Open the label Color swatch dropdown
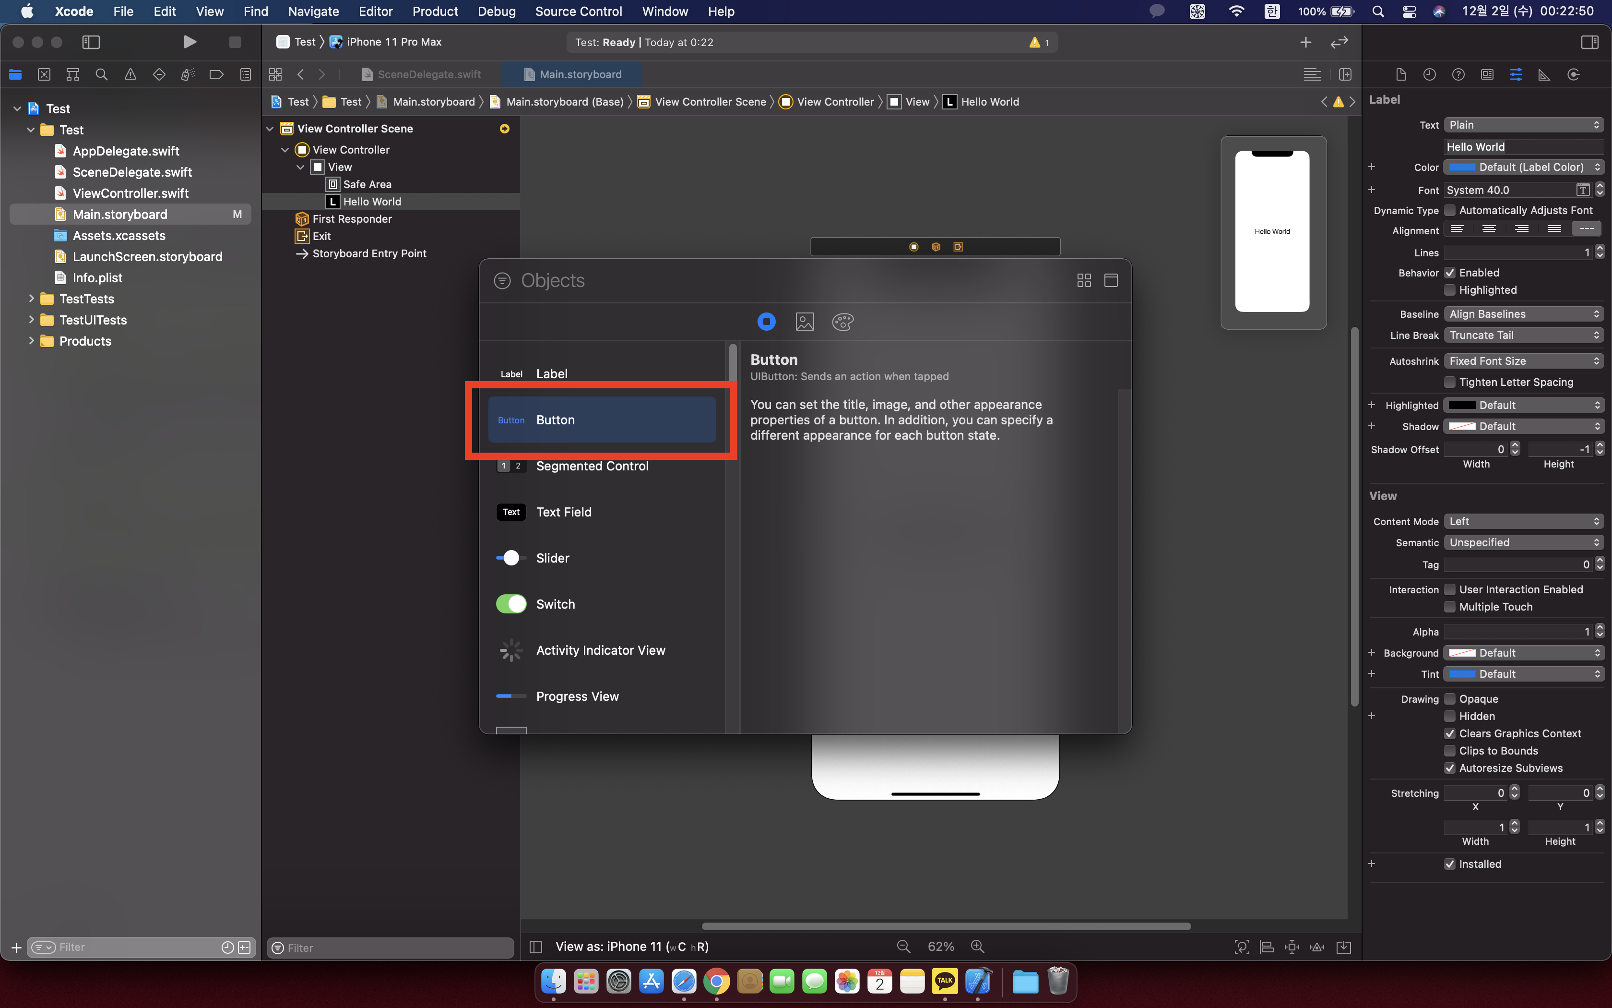Screen dimensions: 1612x1008 [x=1523, y=168]
